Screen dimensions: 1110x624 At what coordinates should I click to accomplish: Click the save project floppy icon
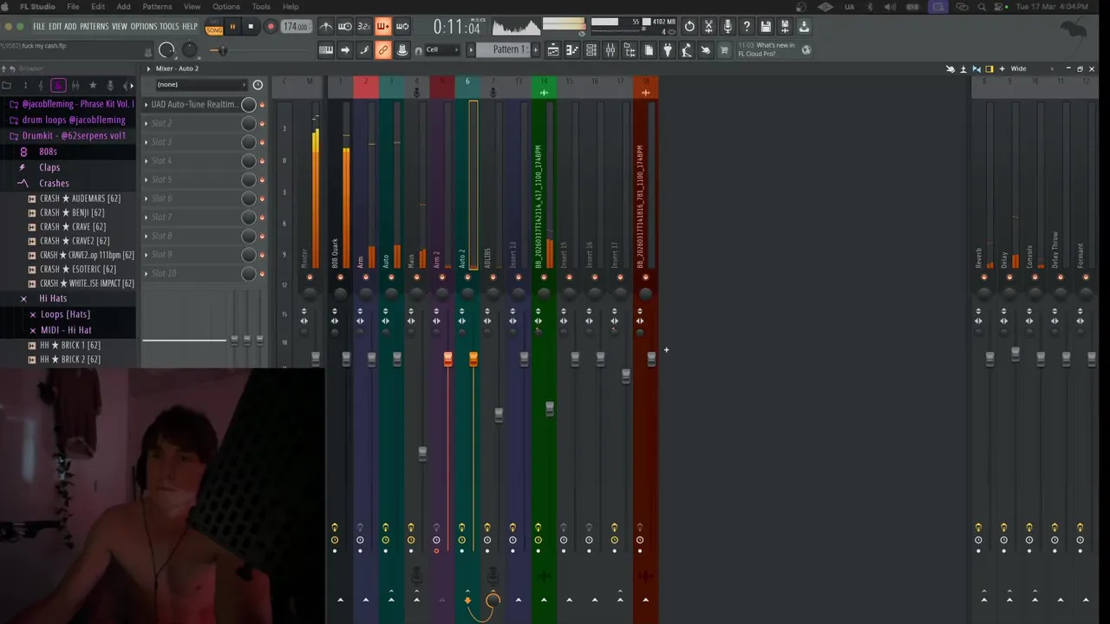pos(766,27)
